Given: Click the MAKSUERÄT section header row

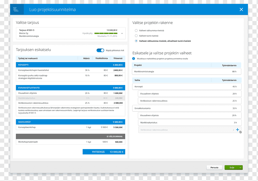Looking at the screenshot, I should (x=70, y=122).
